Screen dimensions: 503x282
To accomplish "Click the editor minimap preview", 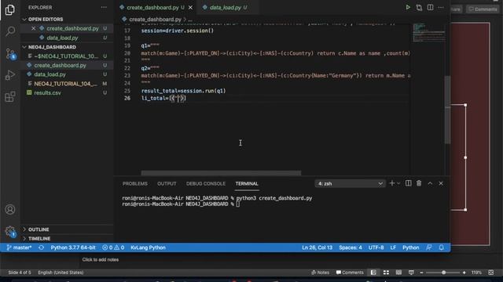I will click(428, 33).
